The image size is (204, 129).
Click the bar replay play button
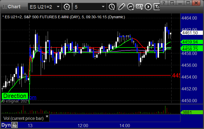point(148,7)
